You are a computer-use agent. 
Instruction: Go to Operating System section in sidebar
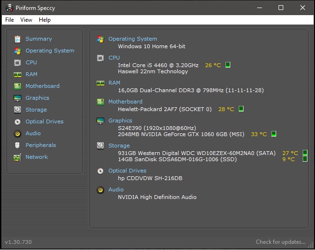[x=50, y=51]
